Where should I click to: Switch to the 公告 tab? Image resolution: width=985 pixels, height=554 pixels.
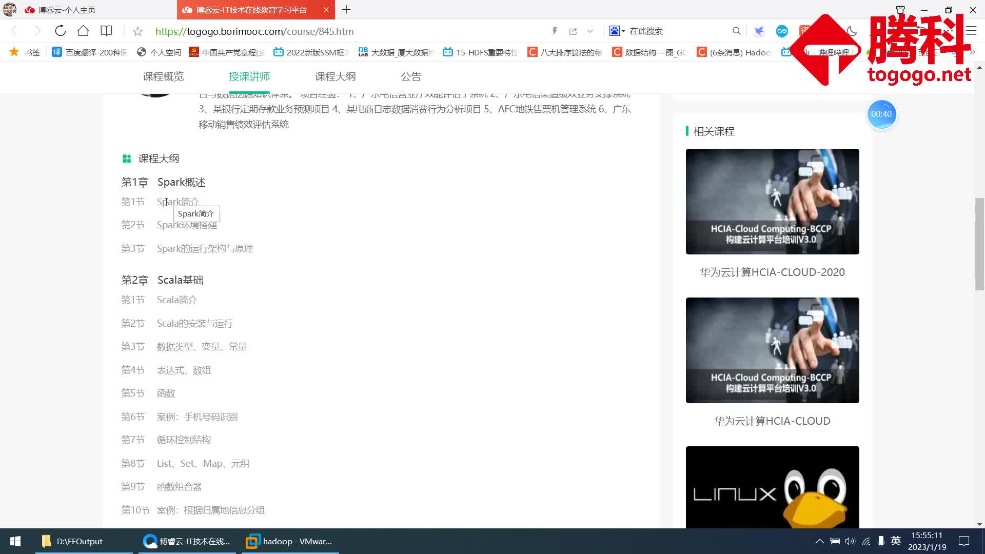pos(411,76)
